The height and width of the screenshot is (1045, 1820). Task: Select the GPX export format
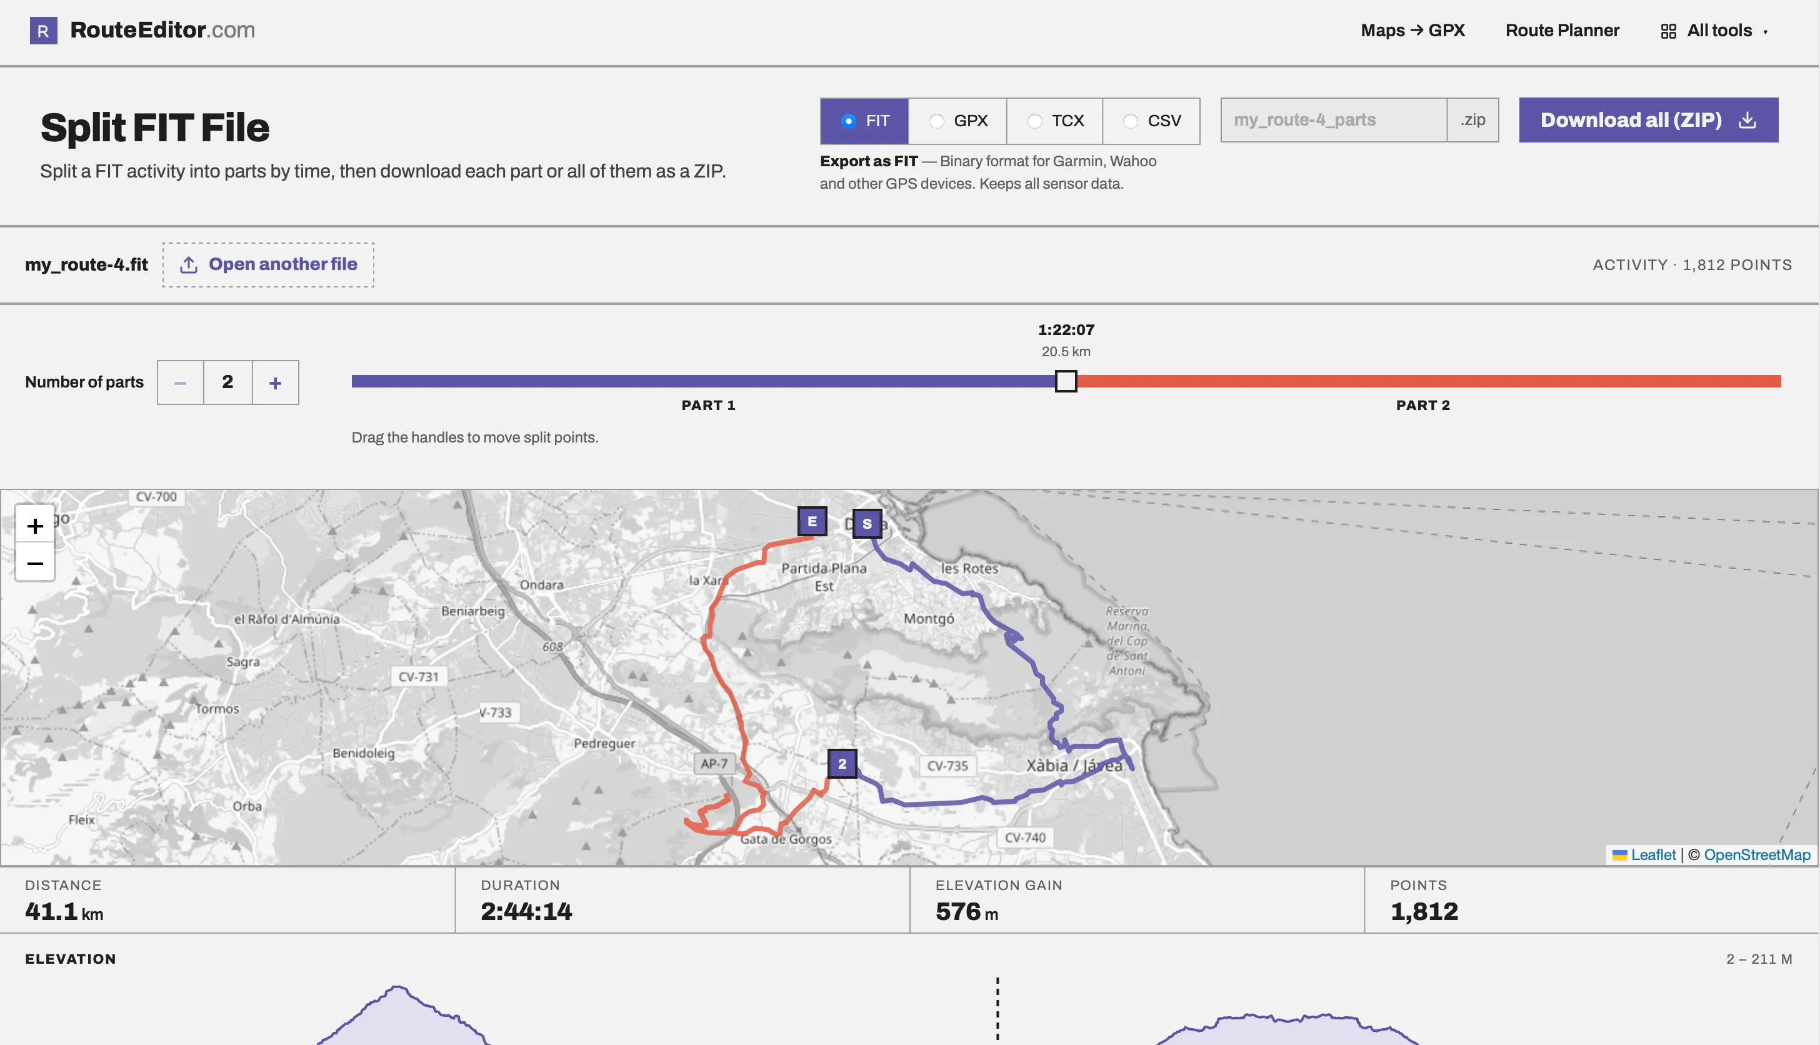pyautogui.click(x=957, y=121)
